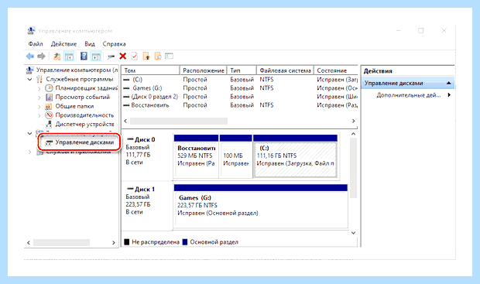
Task: Click the Общие папки folder icon
Action: click(49, 107)
